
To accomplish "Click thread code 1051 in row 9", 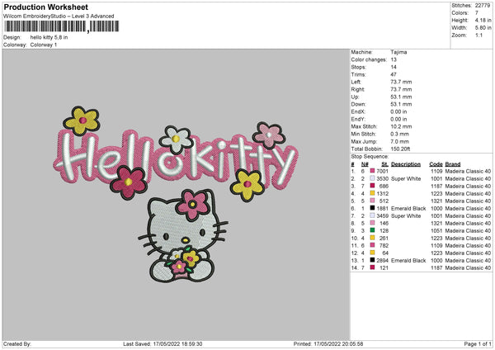I will click(x=436, y=231).
